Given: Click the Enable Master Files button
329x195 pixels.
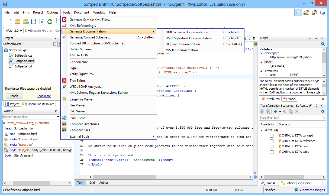Looking at the screenshot, I should (14, 96).
